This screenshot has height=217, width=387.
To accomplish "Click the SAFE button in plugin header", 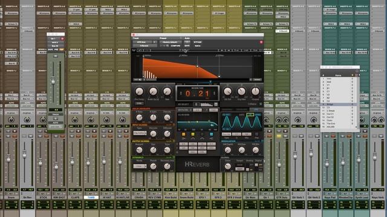I will [187, 46].
